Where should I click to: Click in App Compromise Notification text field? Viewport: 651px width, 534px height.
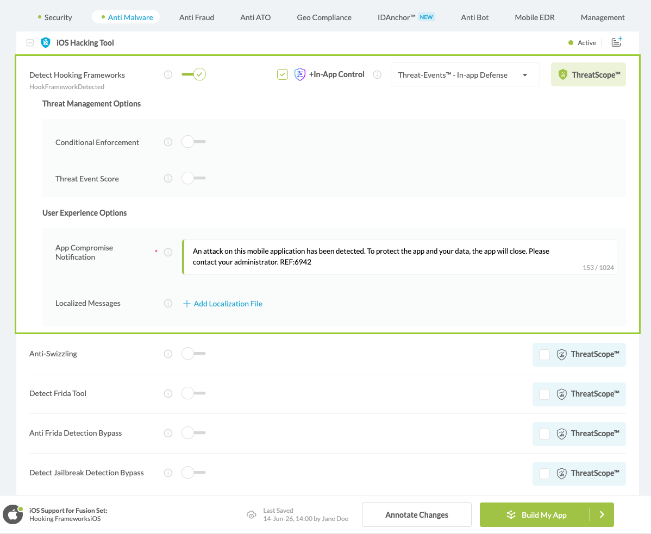click(399, 257)
